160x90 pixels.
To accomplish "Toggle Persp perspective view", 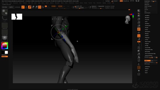I will [139, 29].
